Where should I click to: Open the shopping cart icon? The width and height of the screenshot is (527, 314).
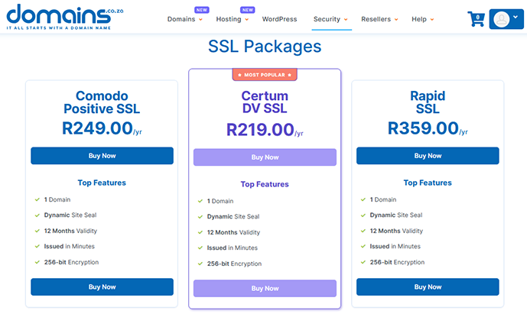coord(476,19)
